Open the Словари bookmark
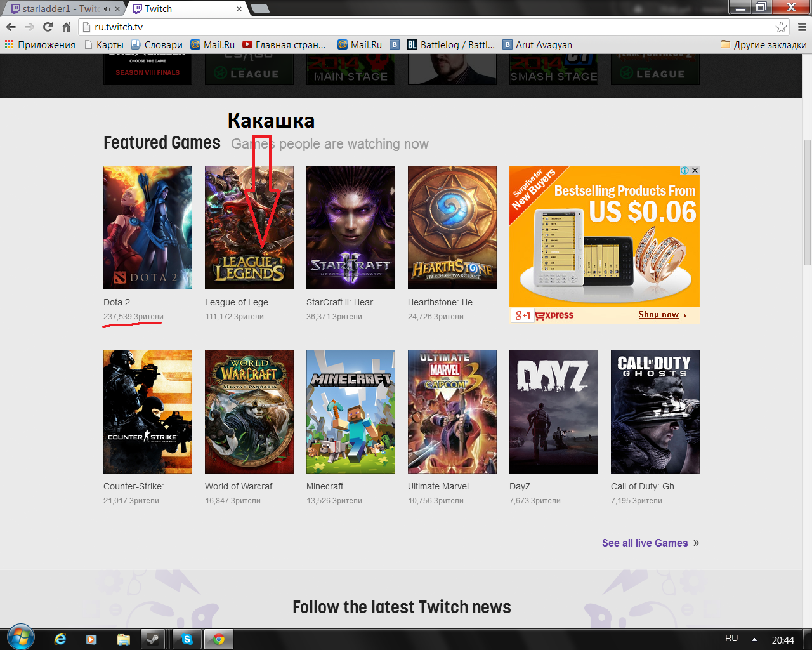 pyautogui.click(x=157, y=44)
